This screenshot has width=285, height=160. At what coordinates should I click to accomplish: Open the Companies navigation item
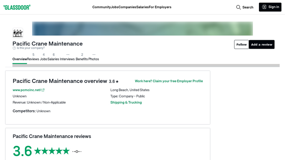[x=128, y=7]
